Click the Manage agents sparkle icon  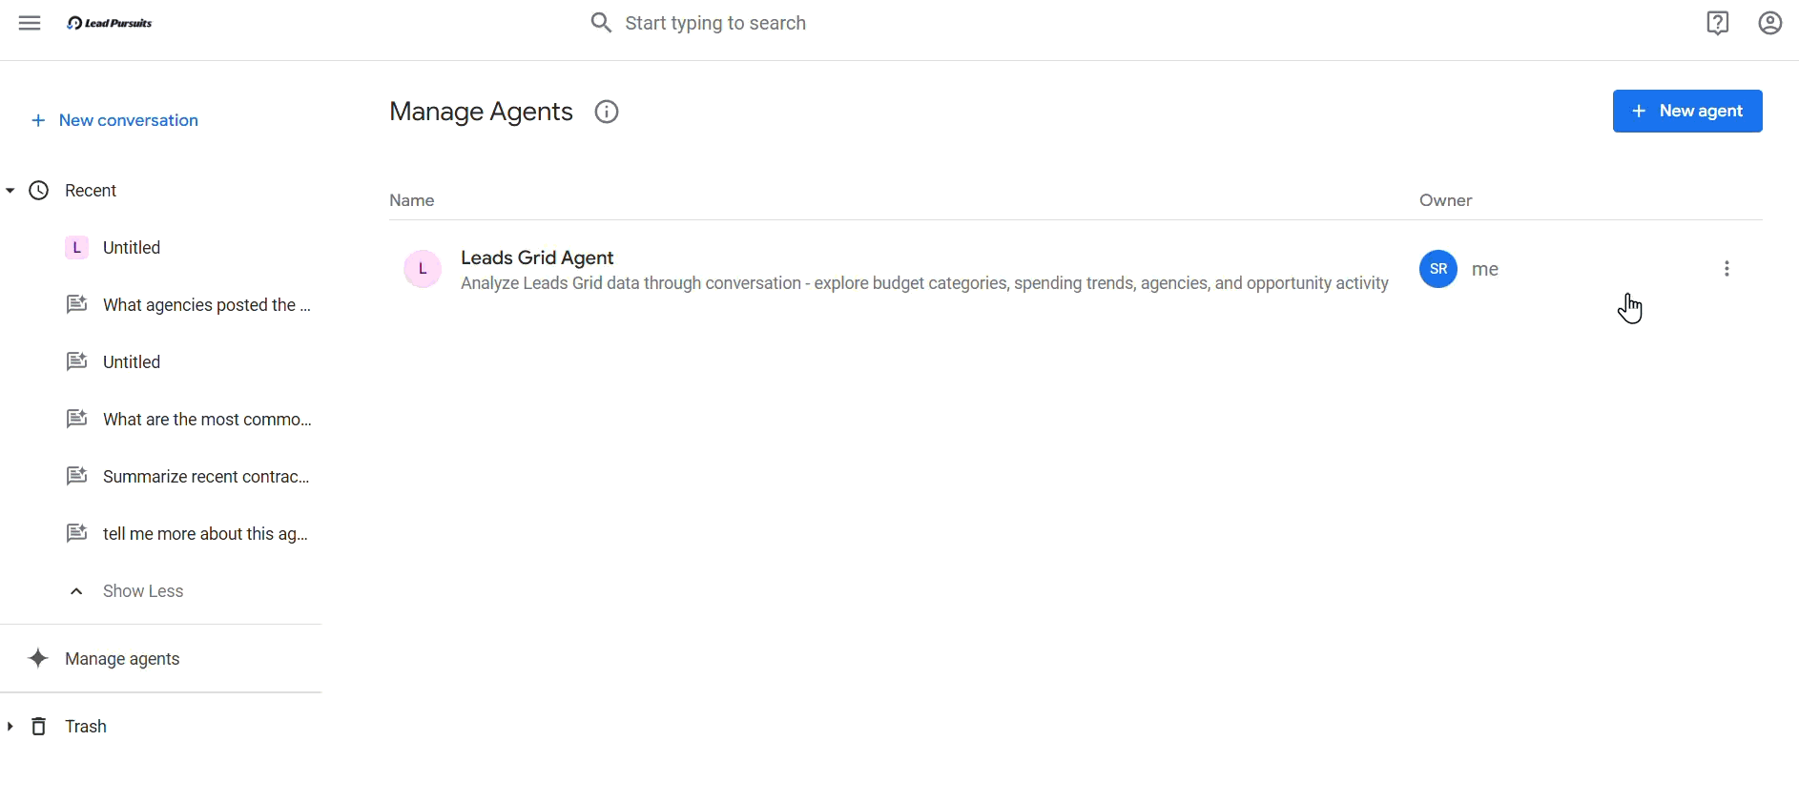[x=38, y=659]
